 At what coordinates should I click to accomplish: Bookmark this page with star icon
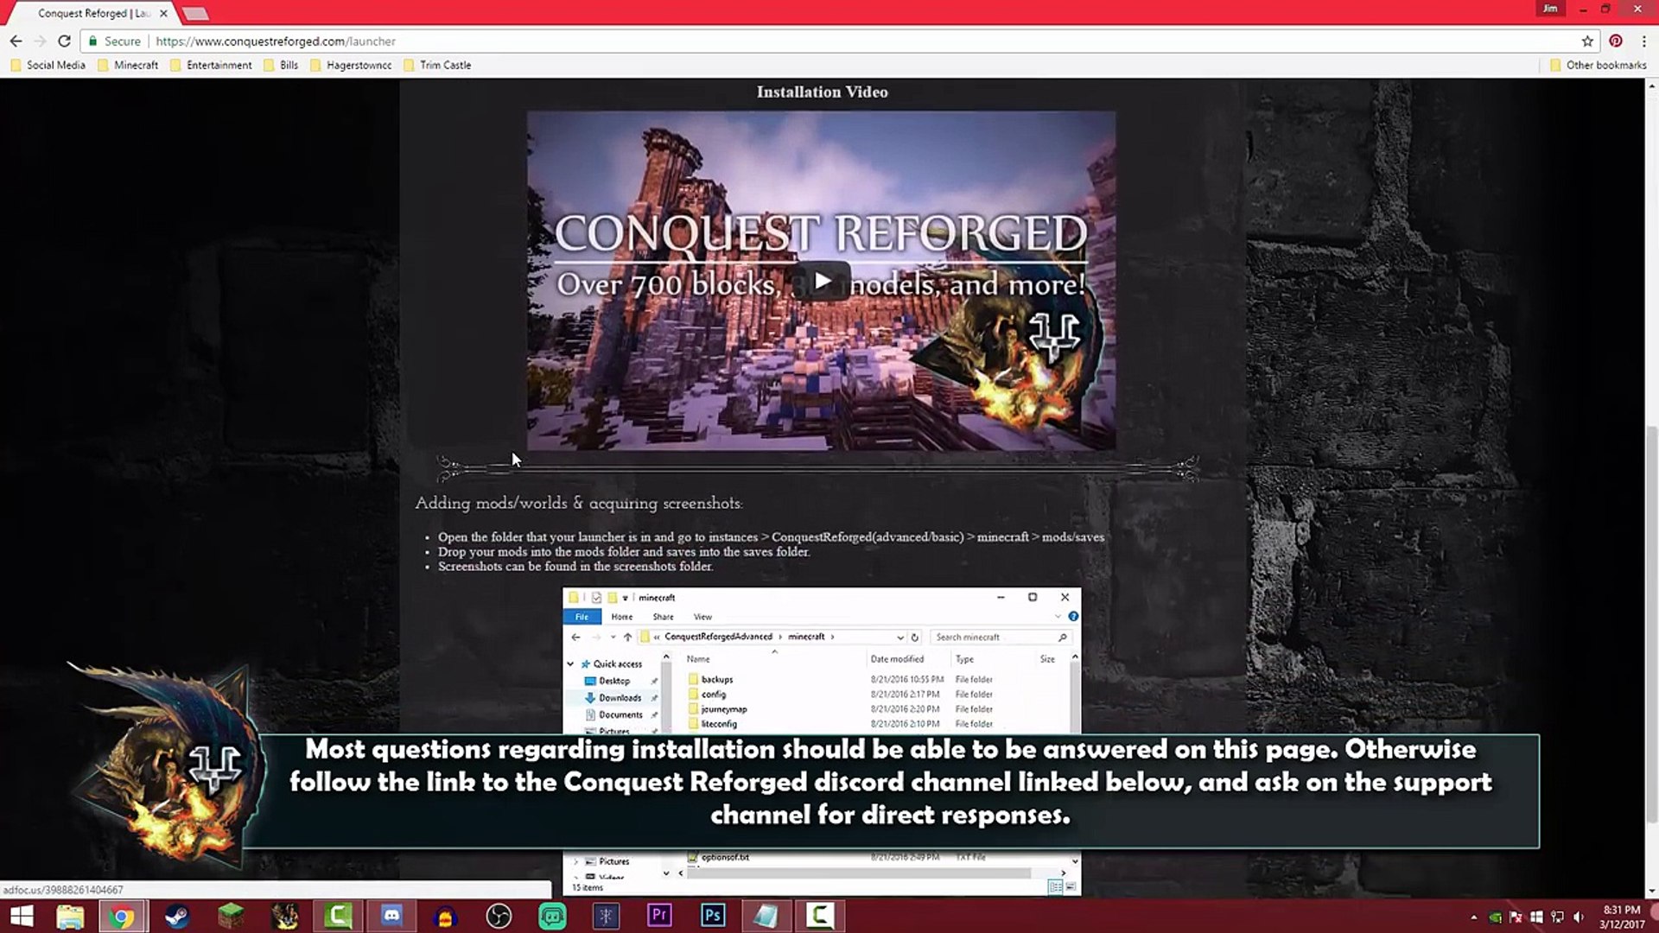(x=1587, y=41)
